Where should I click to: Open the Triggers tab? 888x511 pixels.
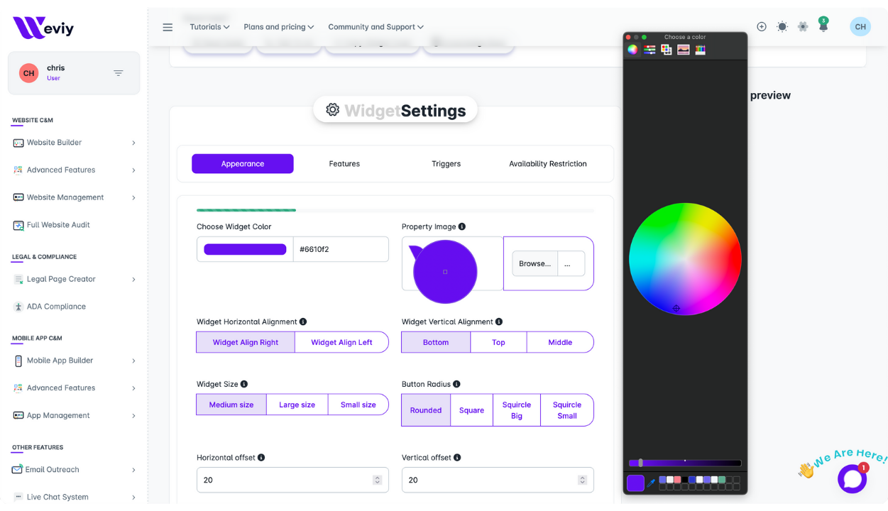[446, 164]
